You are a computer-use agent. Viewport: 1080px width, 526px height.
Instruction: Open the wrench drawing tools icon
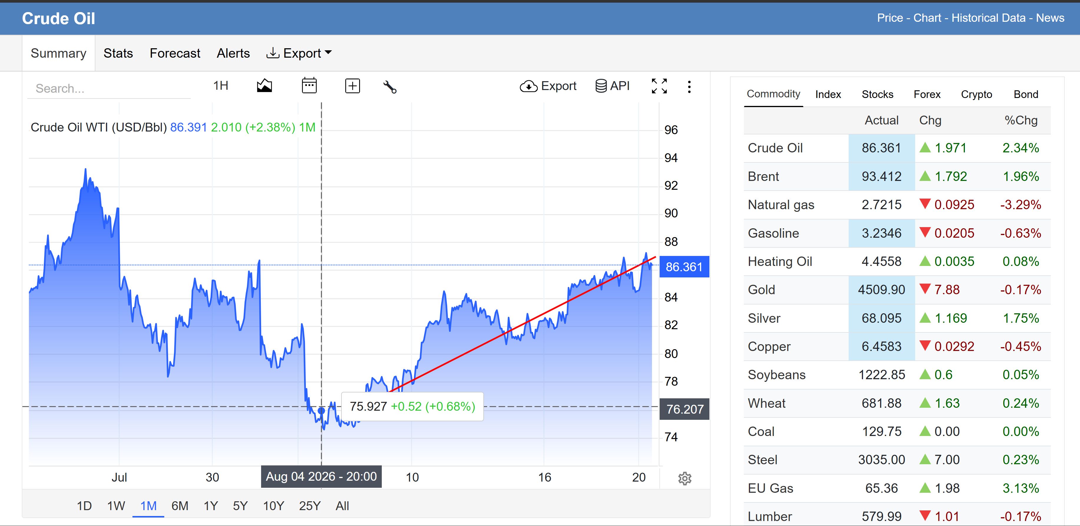390,87
